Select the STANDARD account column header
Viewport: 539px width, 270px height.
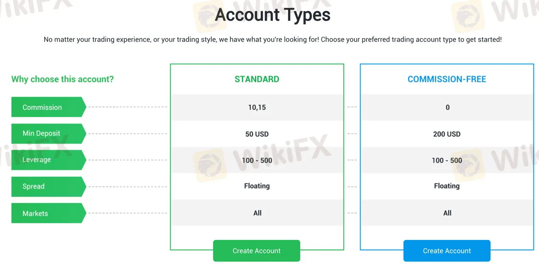(x=257, y=79)
